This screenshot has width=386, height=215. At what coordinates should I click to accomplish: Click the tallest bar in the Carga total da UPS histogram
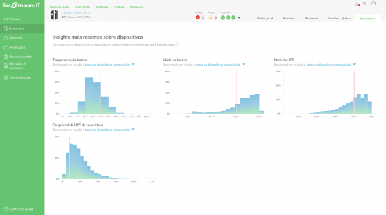point(71,161)
